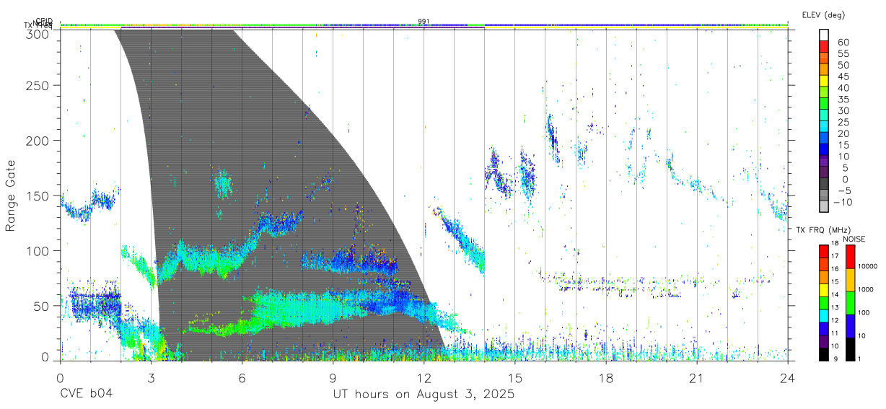The height and width of the screenshot is (409, 886).
Task: Click the y-axis tick label '200'
Action: pyautogui.click(x=38, y=140)
